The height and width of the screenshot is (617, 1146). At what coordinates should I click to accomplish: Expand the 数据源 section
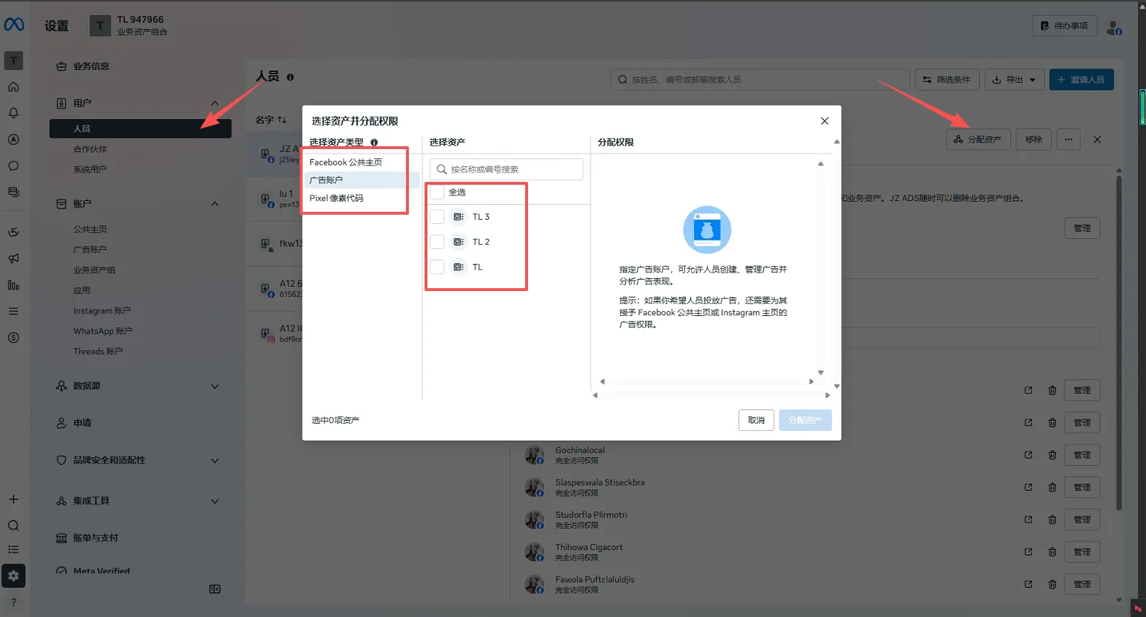click(215, 386)
